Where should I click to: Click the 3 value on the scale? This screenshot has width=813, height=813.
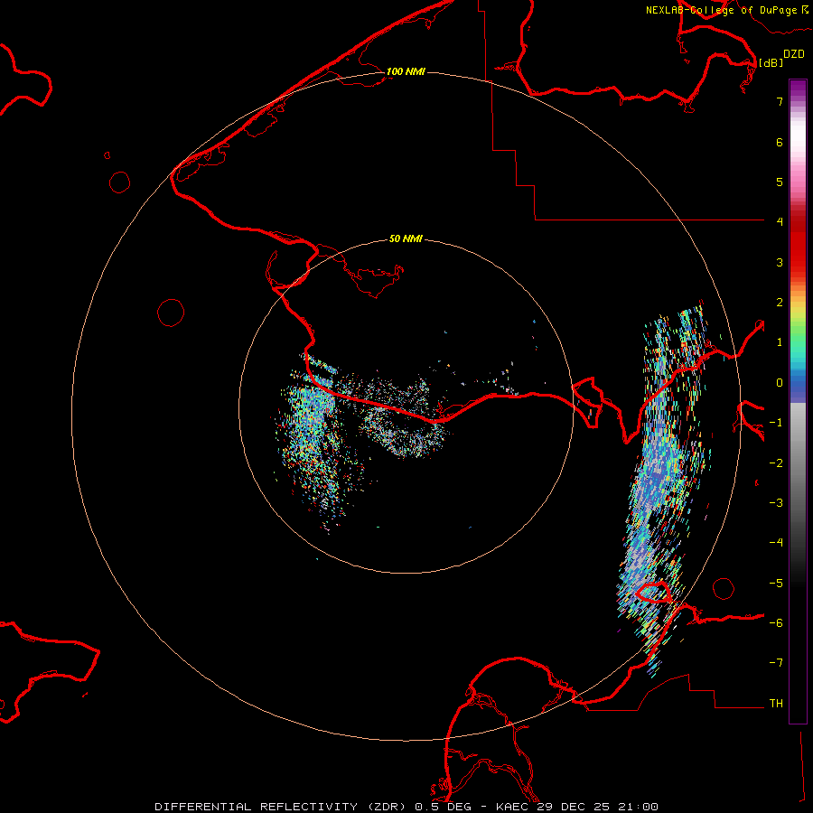[x=780, y=262]
